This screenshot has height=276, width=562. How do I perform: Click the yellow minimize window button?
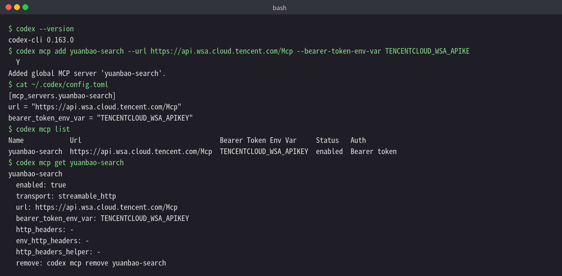tap(17, 7)
